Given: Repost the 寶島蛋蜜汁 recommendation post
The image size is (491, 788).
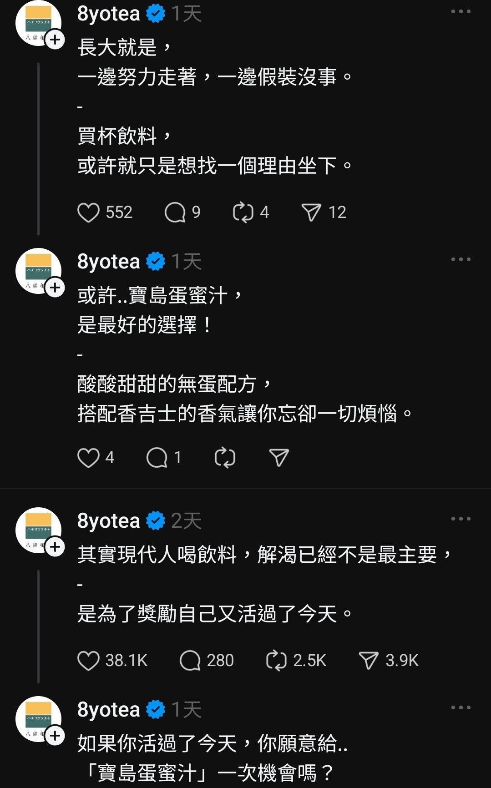Looking at the screenshot, I should point(225,458).
